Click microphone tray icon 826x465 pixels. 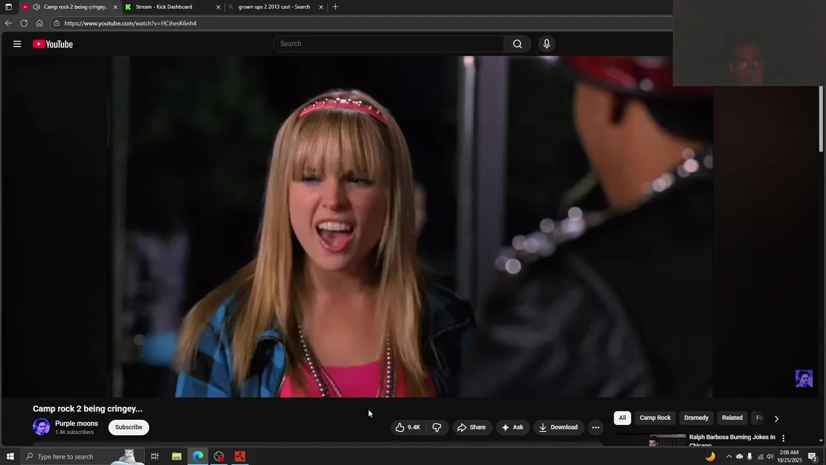(x=749, y=457)
